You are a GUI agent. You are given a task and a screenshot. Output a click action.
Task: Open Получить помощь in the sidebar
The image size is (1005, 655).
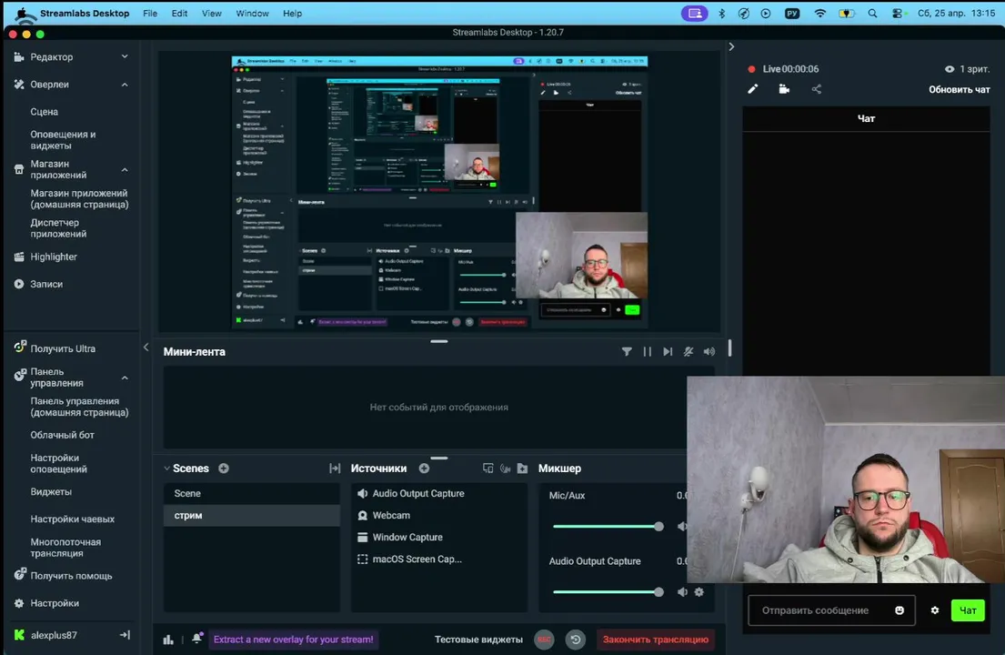pos(71,576)
